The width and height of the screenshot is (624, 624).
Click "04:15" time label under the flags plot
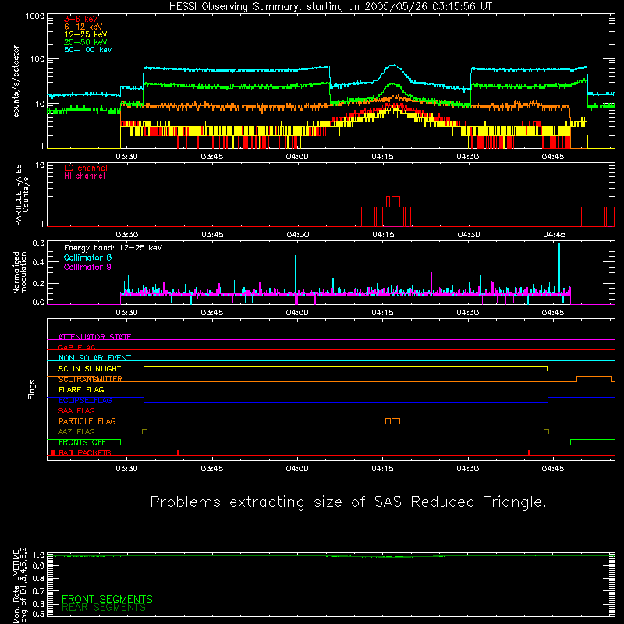pyautogui.click(x=382, y=469)
